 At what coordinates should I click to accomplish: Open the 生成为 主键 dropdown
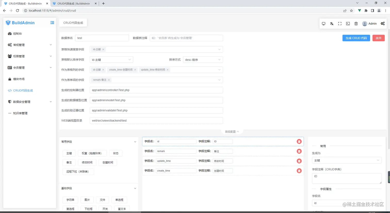[347, 160]
